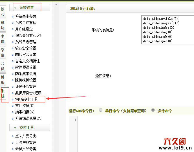The image size is (194, 152).
Task: Select the 多行命令 radio button
Action: click(x=153, y=110)
